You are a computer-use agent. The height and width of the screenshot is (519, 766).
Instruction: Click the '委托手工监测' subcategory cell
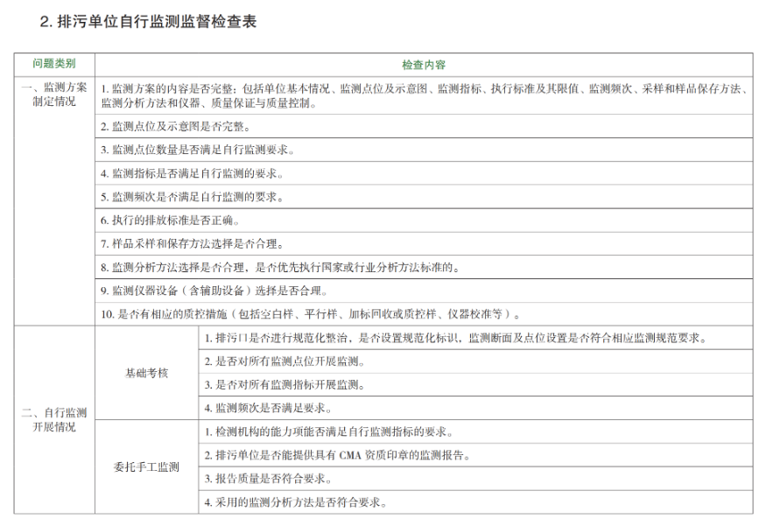pos(146,466)
